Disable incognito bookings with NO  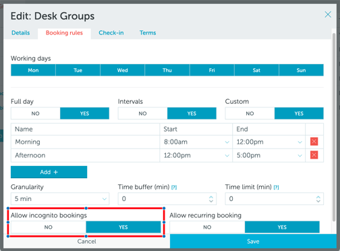pos(49,227)
